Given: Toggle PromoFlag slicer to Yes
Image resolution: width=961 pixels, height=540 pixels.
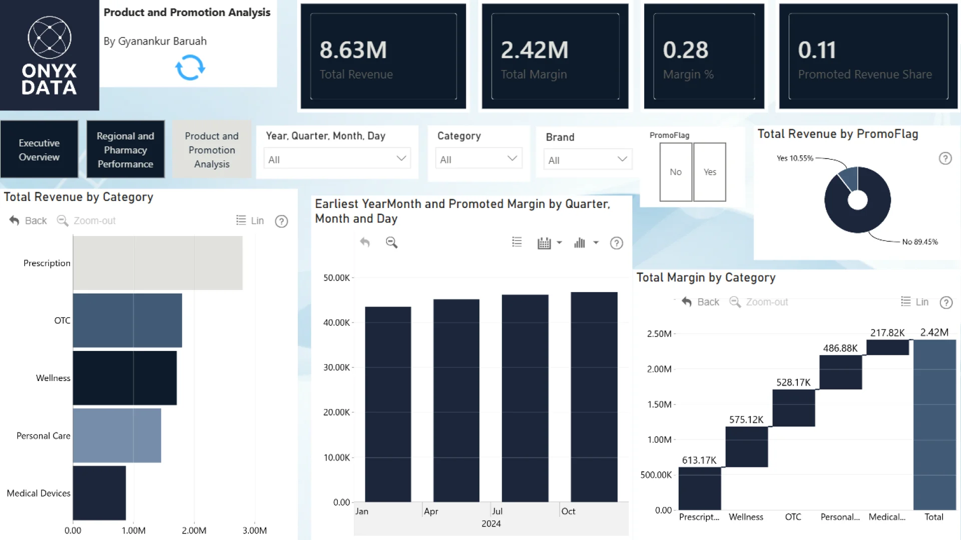Looking at the screenshot, I should (x=710, y=172).
